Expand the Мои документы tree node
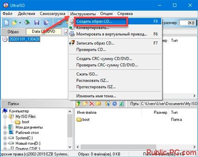This screenshot has height=157, width=198. pos(5,127)
